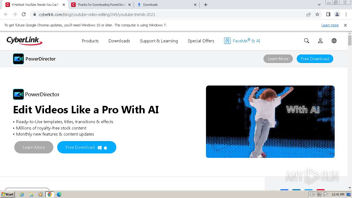
Task: Open the Products menu
Action: 90,41
